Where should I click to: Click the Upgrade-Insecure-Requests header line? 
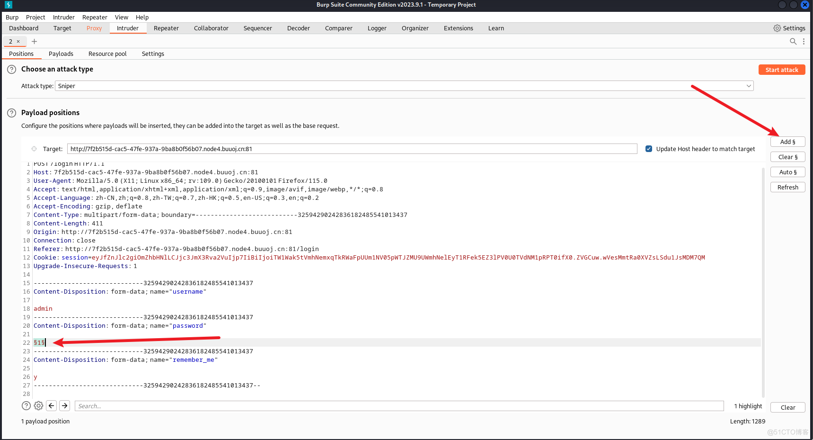[85, 266]
